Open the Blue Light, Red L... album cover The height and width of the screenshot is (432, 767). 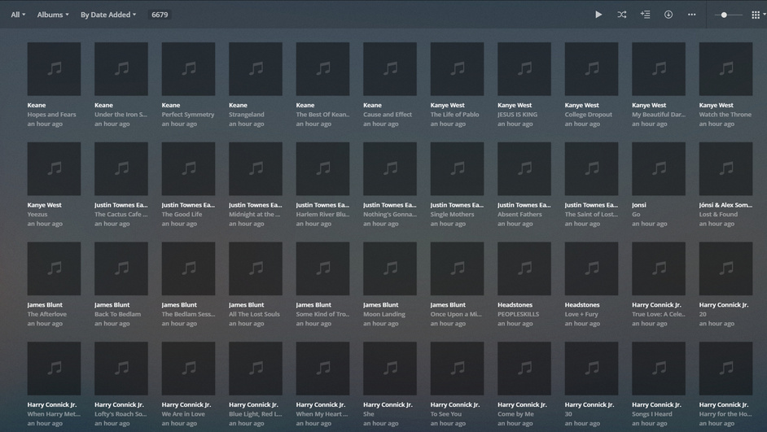pyautogui.click(x=256, y=368)
